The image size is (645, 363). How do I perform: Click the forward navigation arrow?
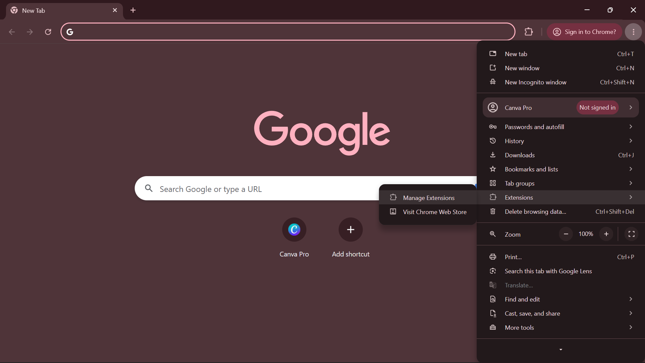coord(30,32)
